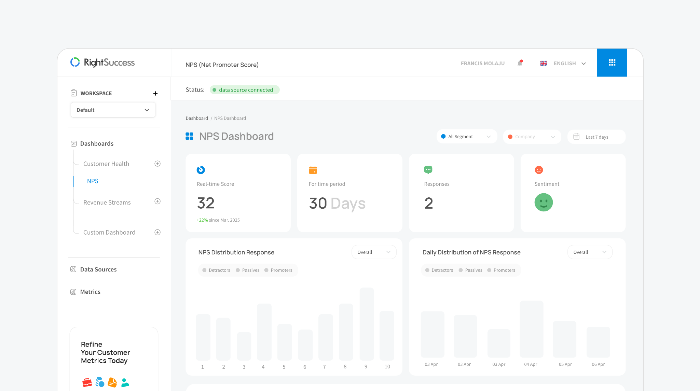This screenshot has width=700, height=391.
Task: Click the Dashboard breadcrumb link
Action: [197, 118]
